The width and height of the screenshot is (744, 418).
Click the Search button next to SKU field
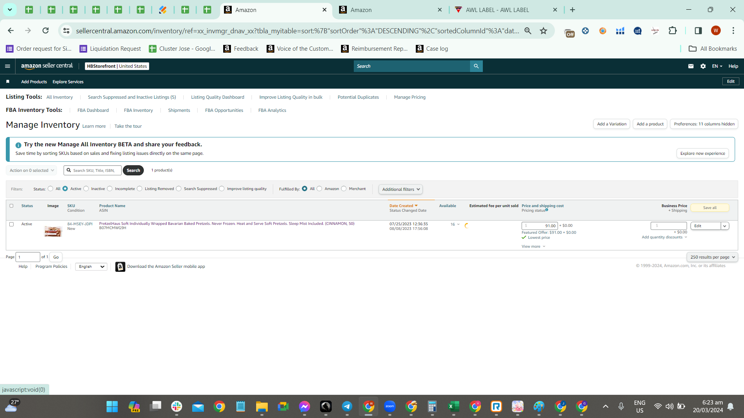(133, 170)
